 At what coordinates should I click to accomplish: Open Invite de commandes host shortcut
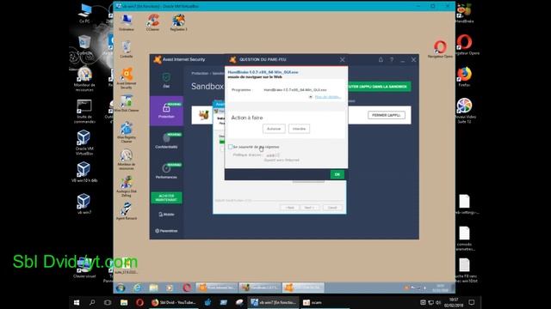84,111
